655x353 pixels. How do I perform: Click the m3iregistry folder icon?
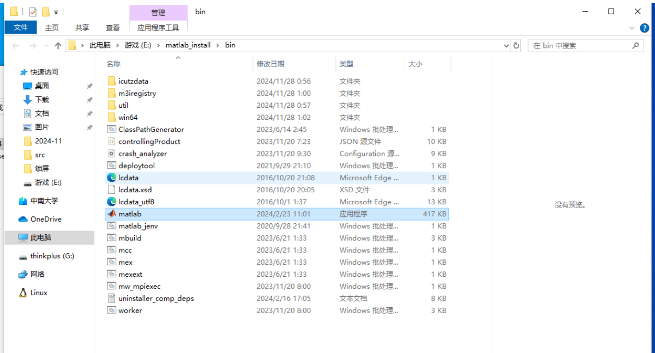point(111,93)
